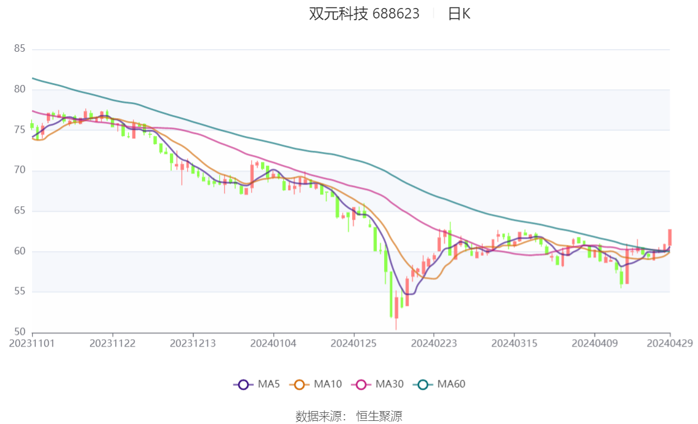
Task: Toggle the MA5 legend marker
Action: coord(243,385)
